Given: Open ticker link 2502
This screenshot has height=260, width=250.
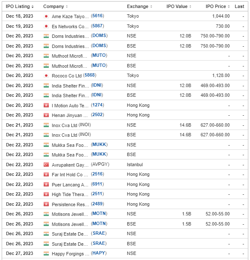Looking at the screenshot, I should click(97, 114).
